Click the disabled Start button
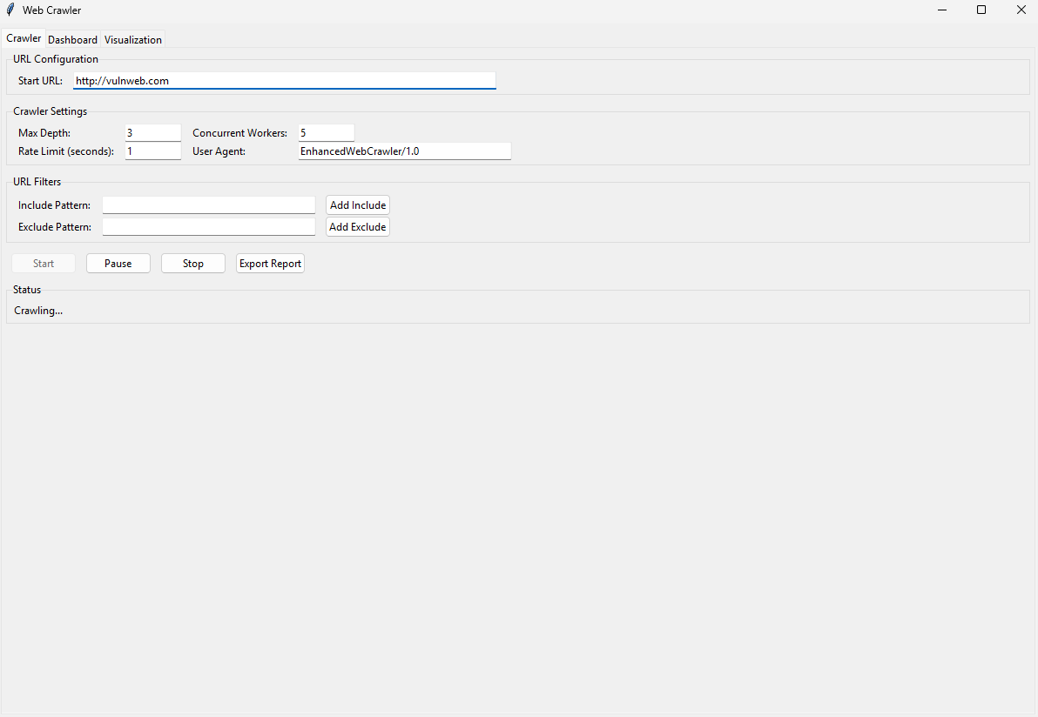The height and width of the screenshot is (717, 1038). (x=44, y=264)
